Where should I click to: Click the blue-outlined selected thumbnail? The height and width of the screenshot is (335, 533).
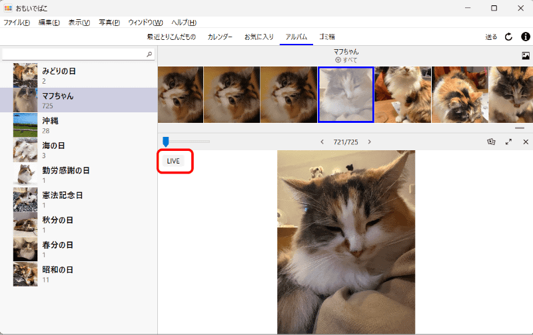(346, 94)
